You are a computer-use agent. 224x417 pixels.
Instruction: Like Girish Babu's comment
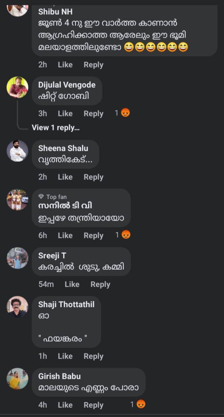[x=65, y=405]
